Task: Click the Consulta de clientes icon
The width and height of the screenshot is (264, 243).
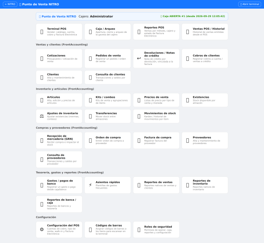Action: (x=91, y=77)
